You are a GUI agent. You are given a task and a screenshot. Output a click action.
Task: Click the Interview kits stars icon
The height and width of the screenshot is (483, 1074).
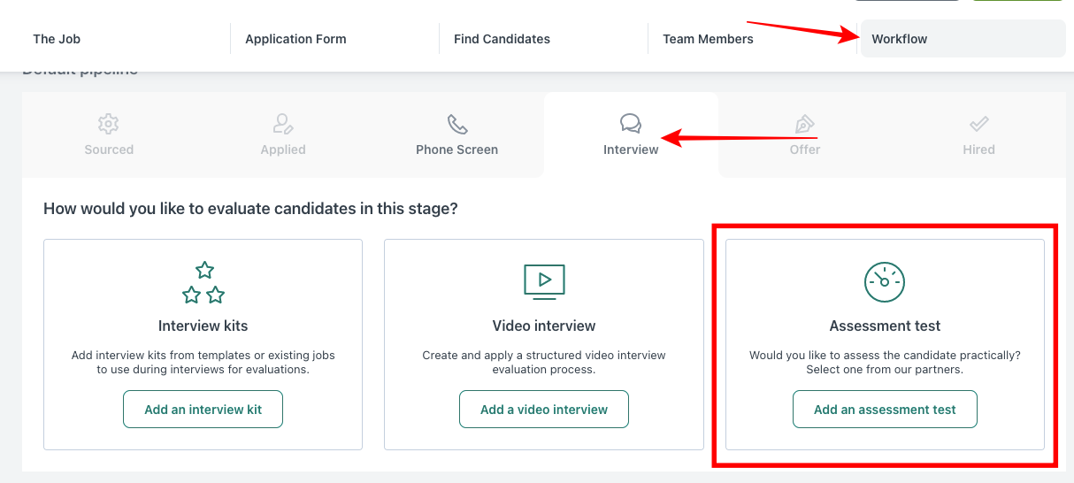203,283
